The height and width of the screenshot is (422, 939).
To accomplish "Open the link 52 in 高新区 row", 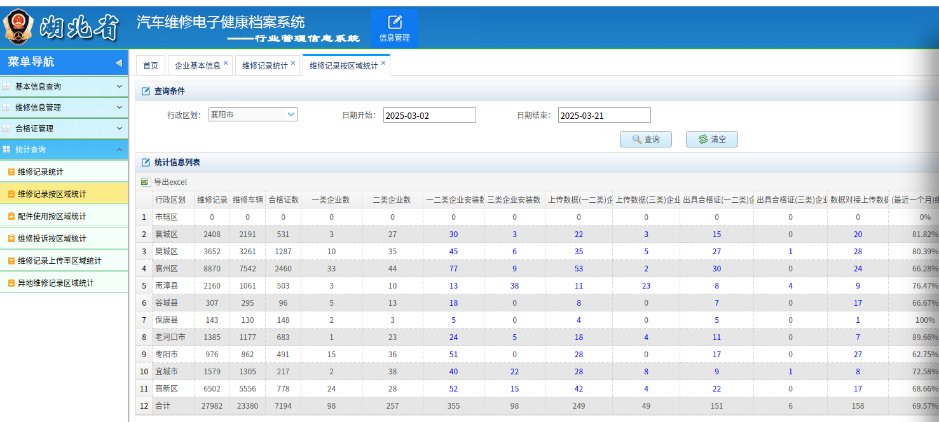I will click(x=454, y=389).
